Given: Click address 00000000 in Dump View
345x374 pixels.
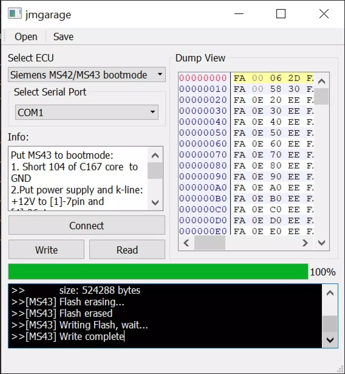Looking at the screenshot, I should [x=203, y=78].
